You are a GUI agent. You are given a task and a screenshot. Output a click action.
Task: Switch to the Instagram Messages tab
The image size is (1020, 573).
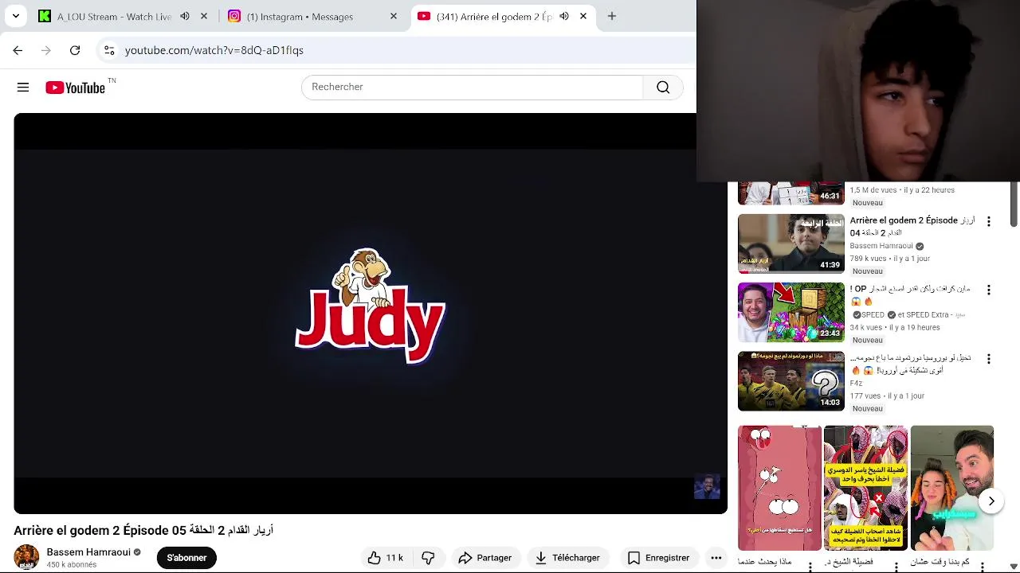click(x=300, y=17)
